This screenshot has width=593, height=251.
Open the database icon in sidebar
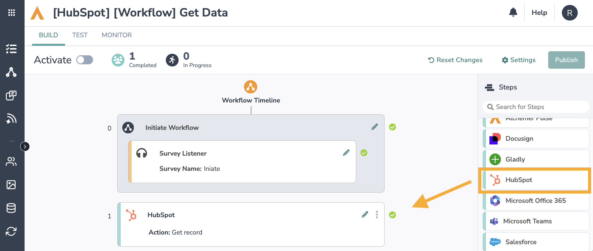pos(11,208)
